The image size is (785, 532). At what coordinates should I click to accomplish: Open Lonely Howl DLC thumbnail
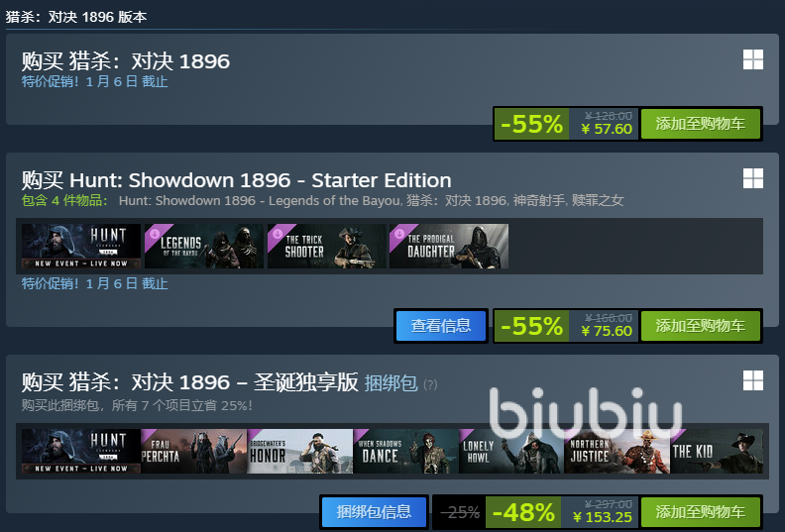click(511, 451)
